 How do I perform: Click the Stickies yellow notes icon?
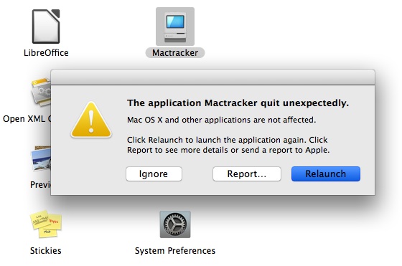pyautogui.click(x=46, y=224)
